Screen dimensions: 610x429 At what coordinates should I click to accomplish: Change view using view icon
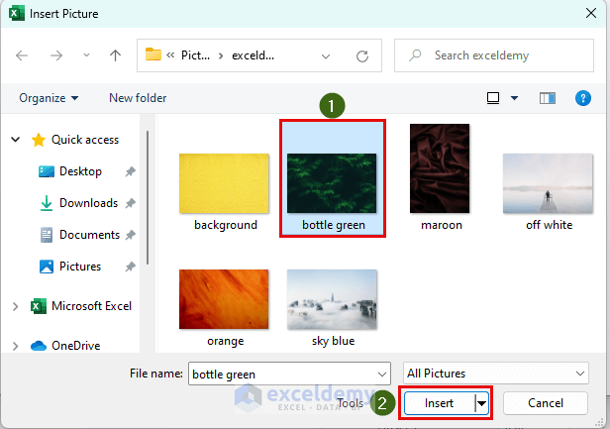coord(493,98)
